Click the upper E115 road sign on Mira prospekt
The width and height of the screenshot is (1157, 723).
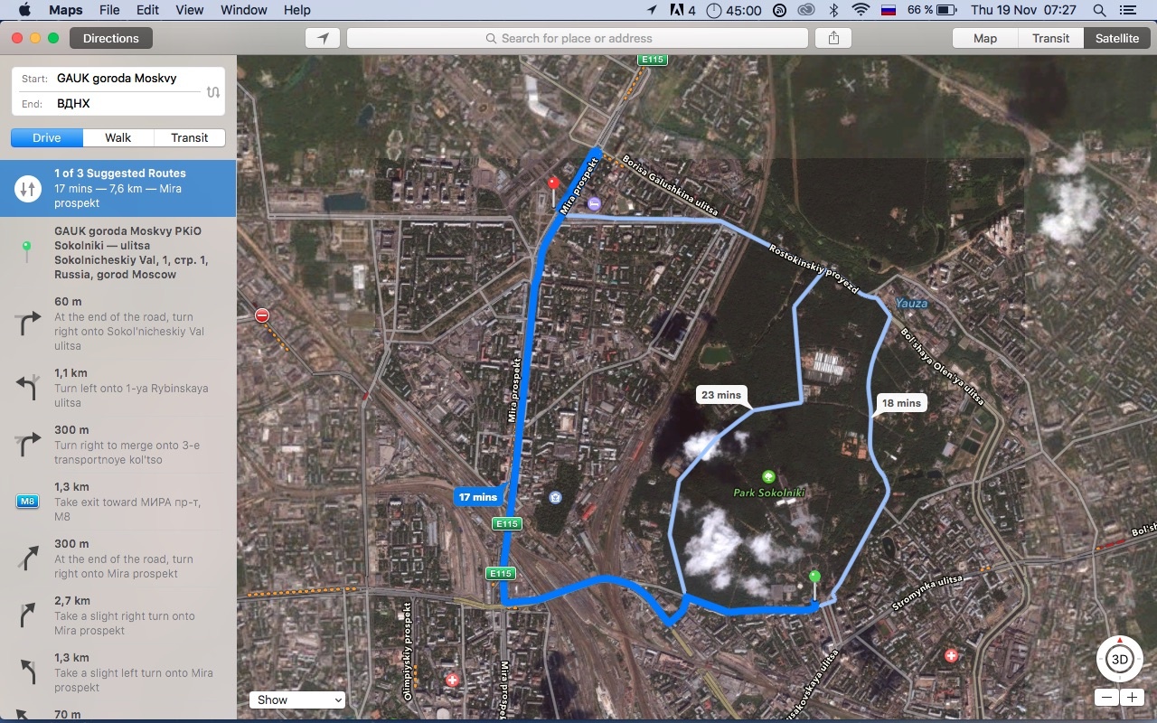point(652,60)
